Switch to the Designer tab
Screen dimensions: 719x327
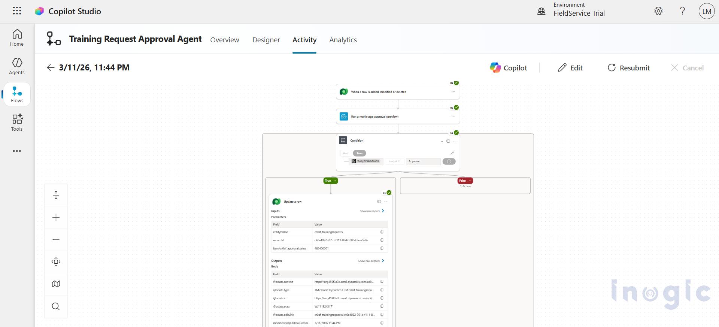point(266,40)
